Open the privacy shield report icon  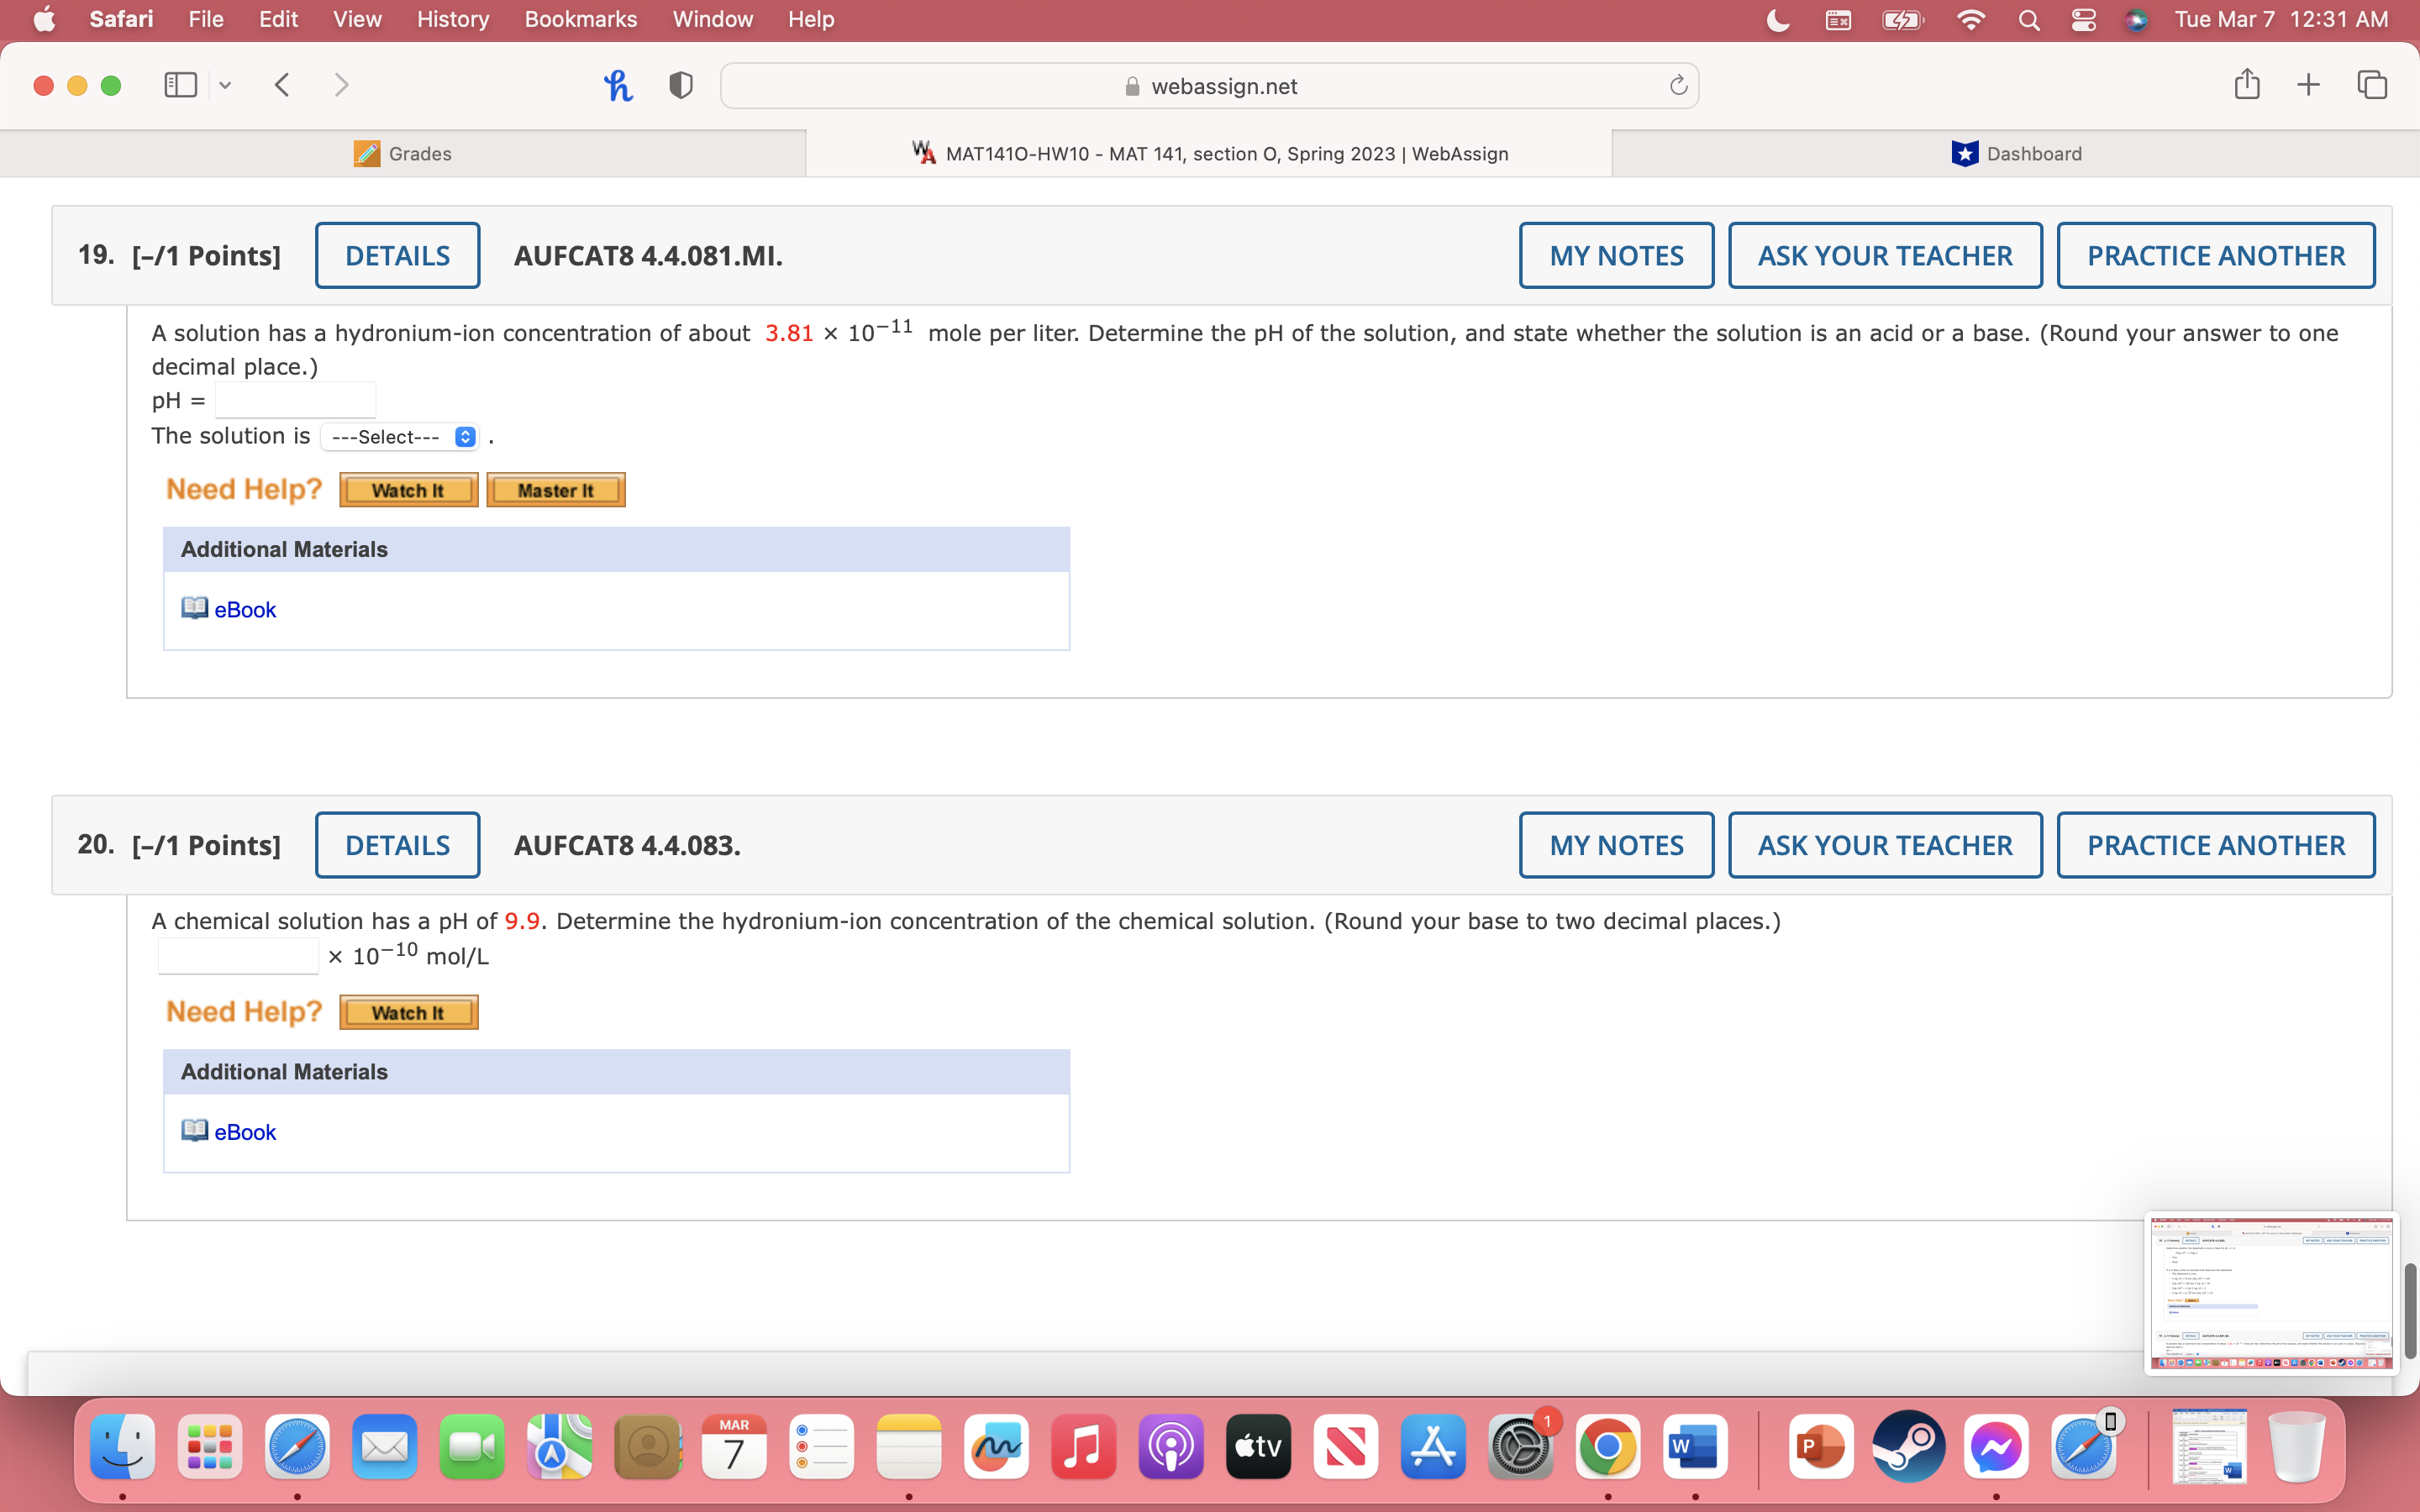coord(681,85)
